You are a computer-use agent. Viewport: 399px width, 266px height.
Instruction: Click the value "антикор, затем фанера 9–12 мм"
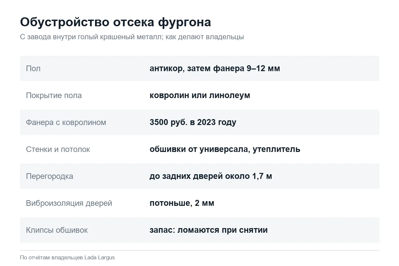[x=215, y=68]
